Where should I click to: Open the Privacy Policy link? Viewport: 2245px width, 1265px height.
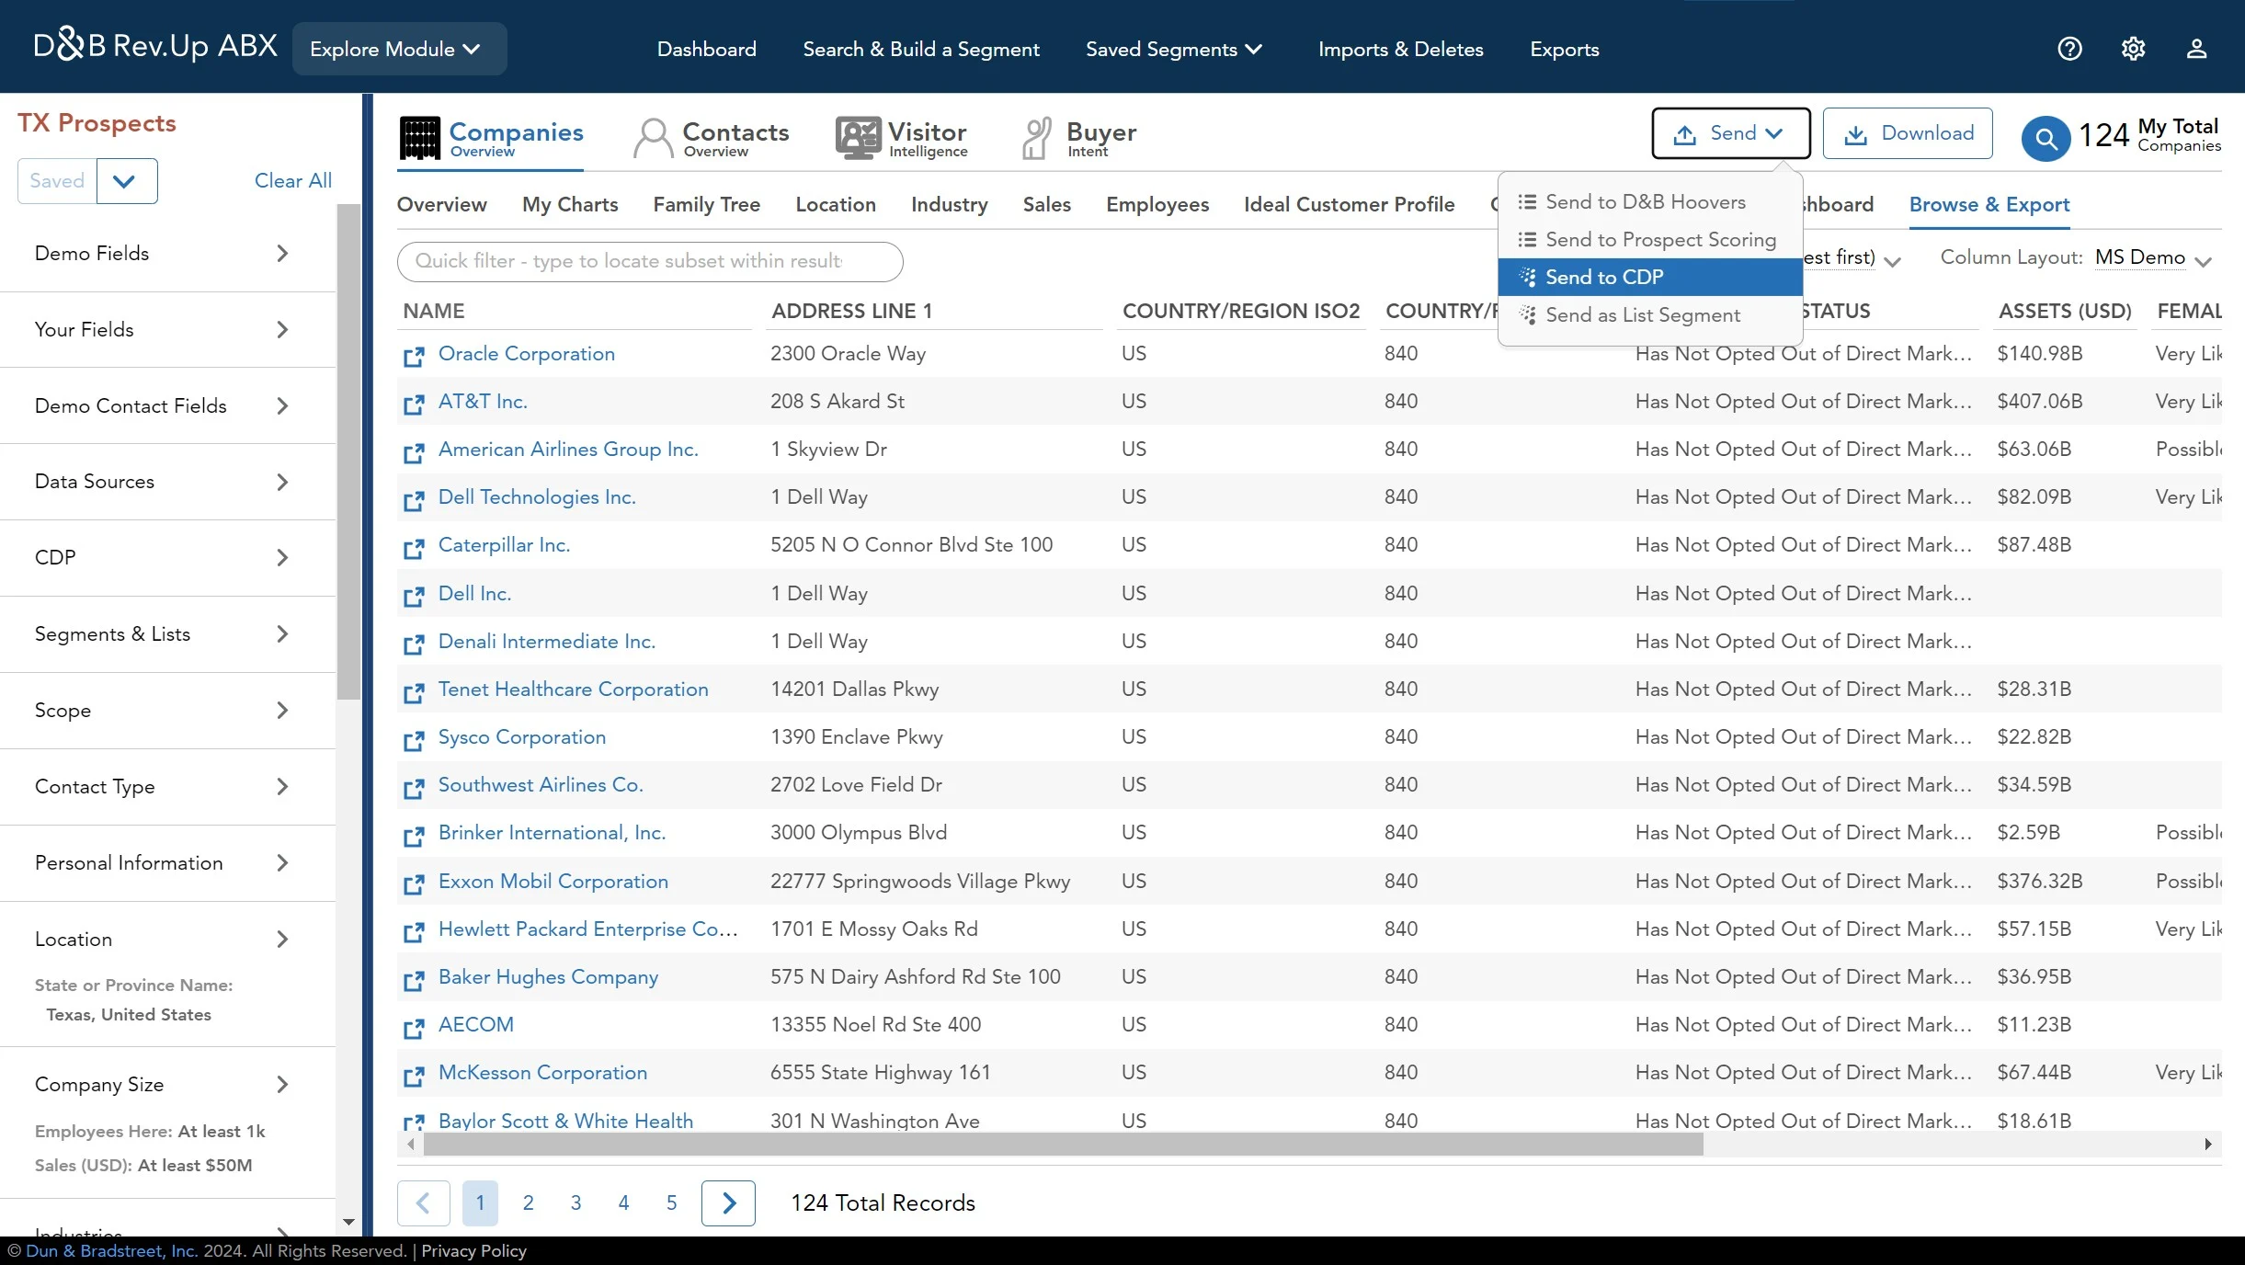pos(473,1250)
